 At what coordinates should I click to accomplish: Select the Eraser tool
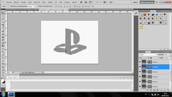(x=3, y=43)
